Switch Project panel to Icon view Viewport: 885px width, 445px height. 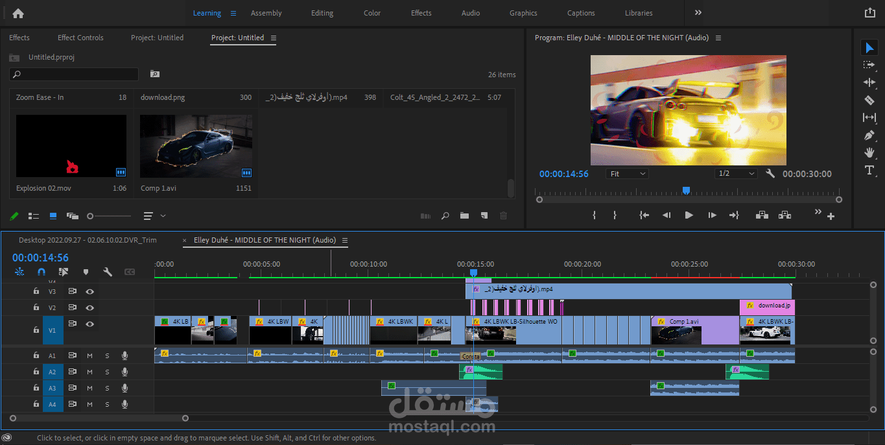53,216
